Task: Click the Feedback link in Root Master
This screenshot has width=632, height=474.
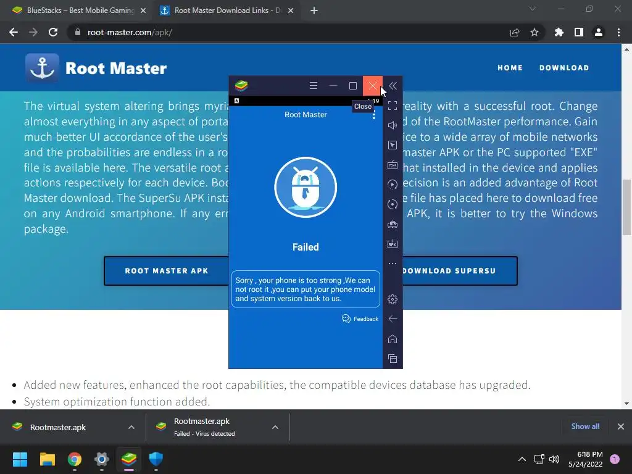Action: coord(360,319)
